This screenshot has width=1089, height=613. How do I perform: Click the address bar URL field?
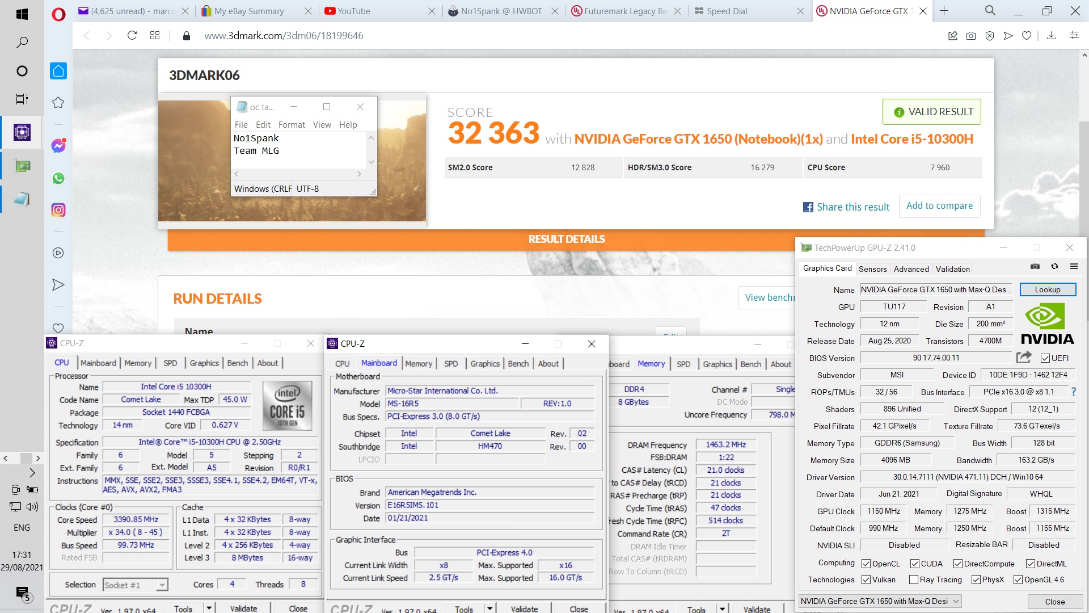pos(567,36)
